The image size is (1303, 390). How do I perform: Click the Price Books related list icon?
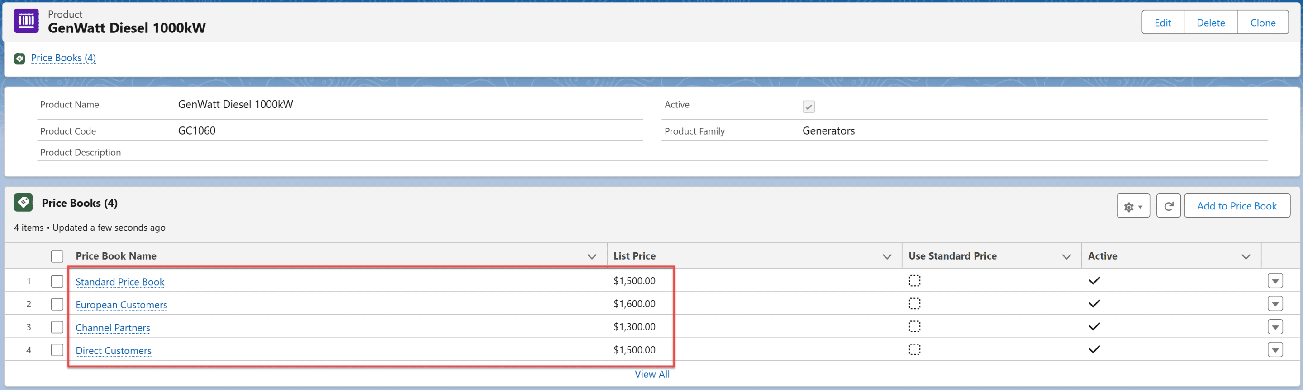pyautogui.click(x=23, y=203)
